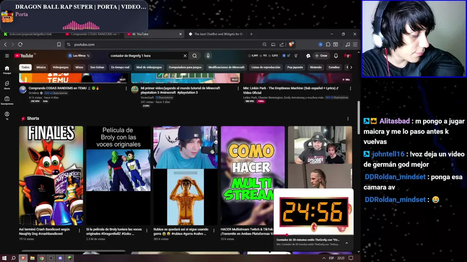This screenshot has width=467, height=262.
Task: Open the Tú section in the sidebar
Action: (7, 116)
